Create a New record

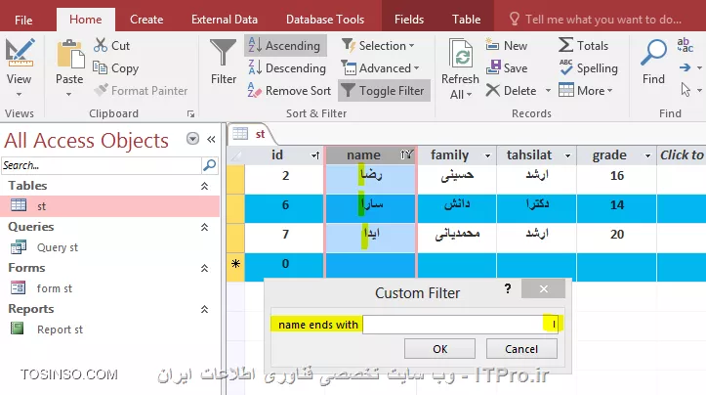pyautogui.click(x=507, y=46)
